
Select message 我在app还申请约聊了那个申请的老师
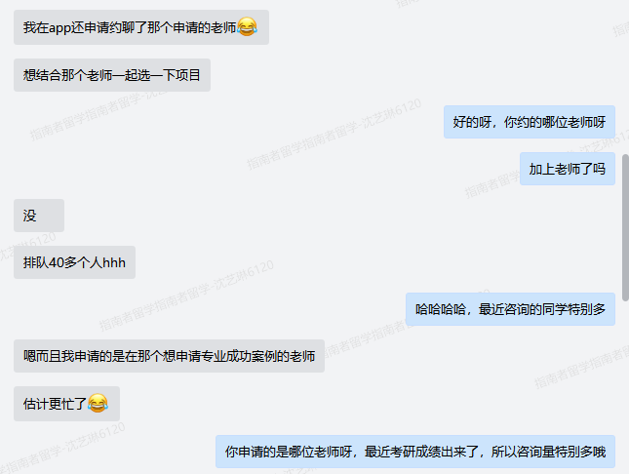[141, 27]
